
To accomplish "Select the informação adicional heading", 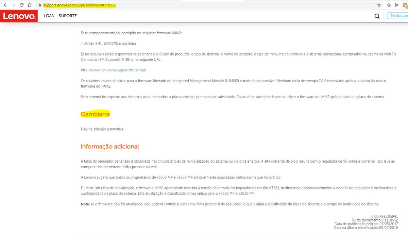I will click(x=110, y=147).
